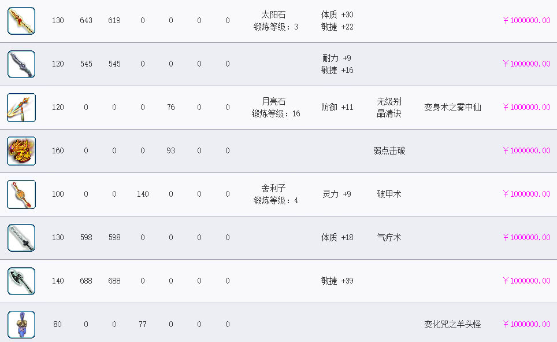Click the 弱点击破 skill text
Viewport: 557px width, 342px height.
point(389,151)
